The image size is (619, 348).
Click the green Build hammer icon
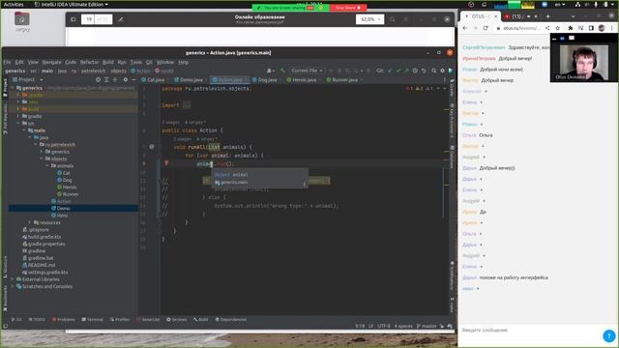[x=282, y=71]
